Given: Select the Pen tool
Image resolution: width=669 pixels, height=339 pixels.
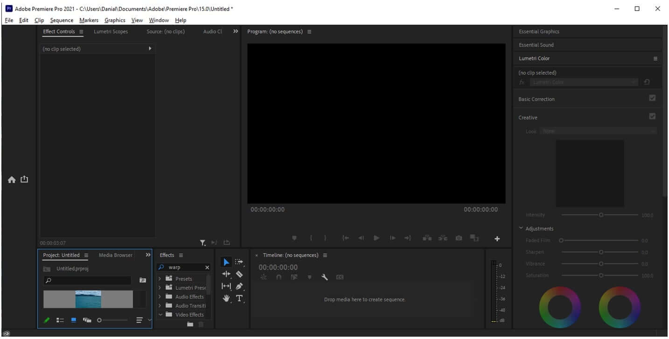Looking at the screenshot, I should 239,286.
